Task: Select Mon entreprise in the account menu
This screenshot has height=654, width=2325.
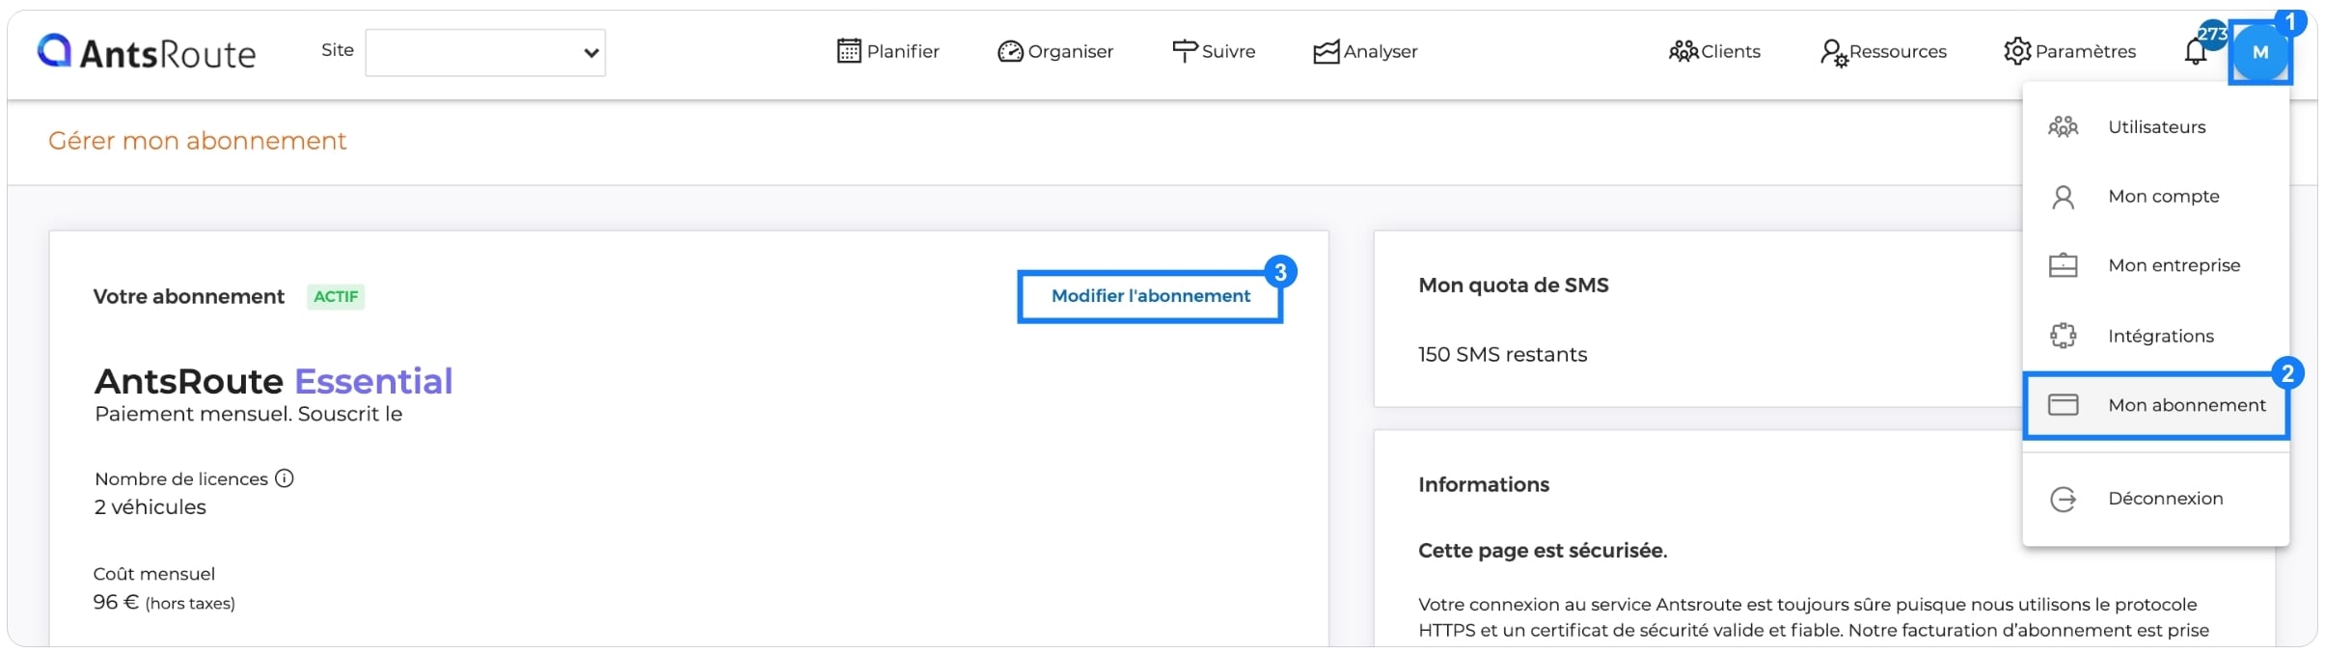Action: (x=2156, y=265)
